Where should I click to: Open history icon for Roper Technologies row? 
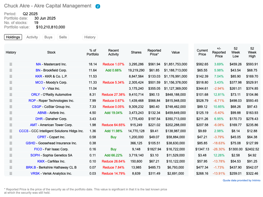11,101
